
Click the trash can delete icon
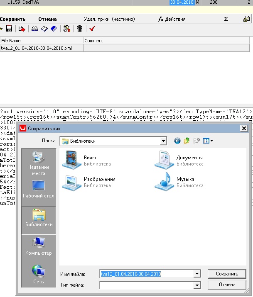pos(79,29)
